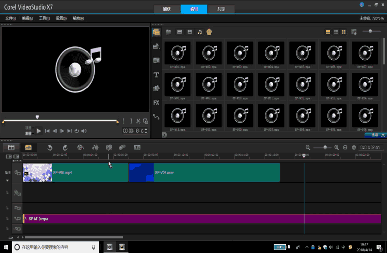This screenshot has height=253, width=387.
Task: Click the enlarge preview window icon
Action: [146, 121]
